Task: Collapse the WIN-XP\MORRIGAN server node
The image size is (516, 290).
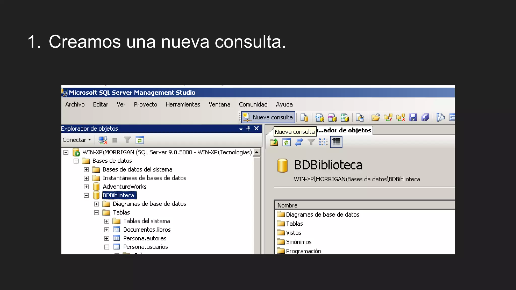Action: pos(66,152)
